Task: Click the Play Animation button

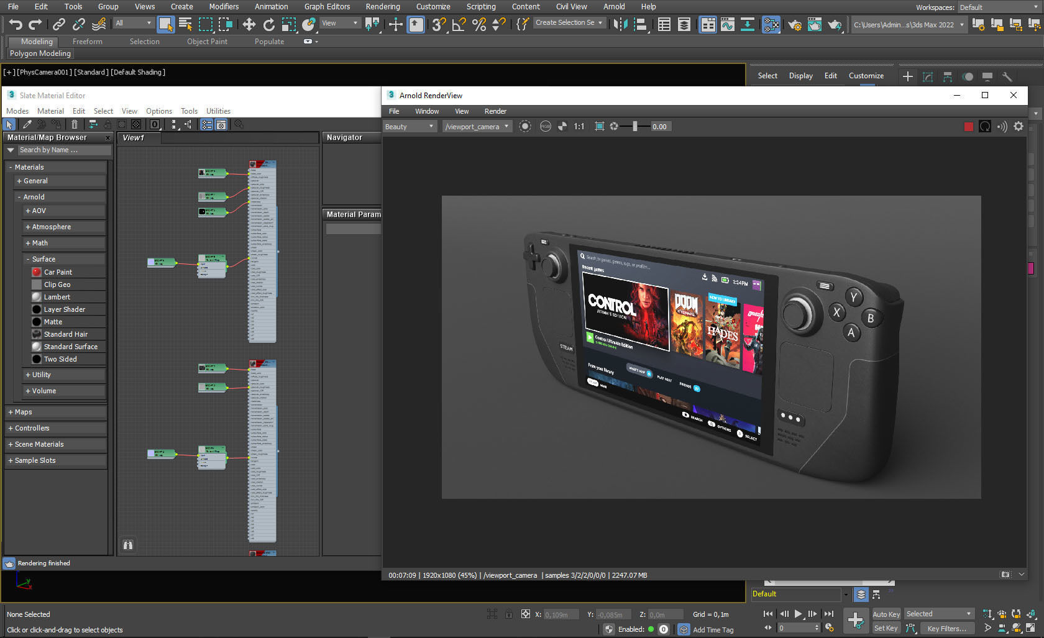Action: point(798,614)
